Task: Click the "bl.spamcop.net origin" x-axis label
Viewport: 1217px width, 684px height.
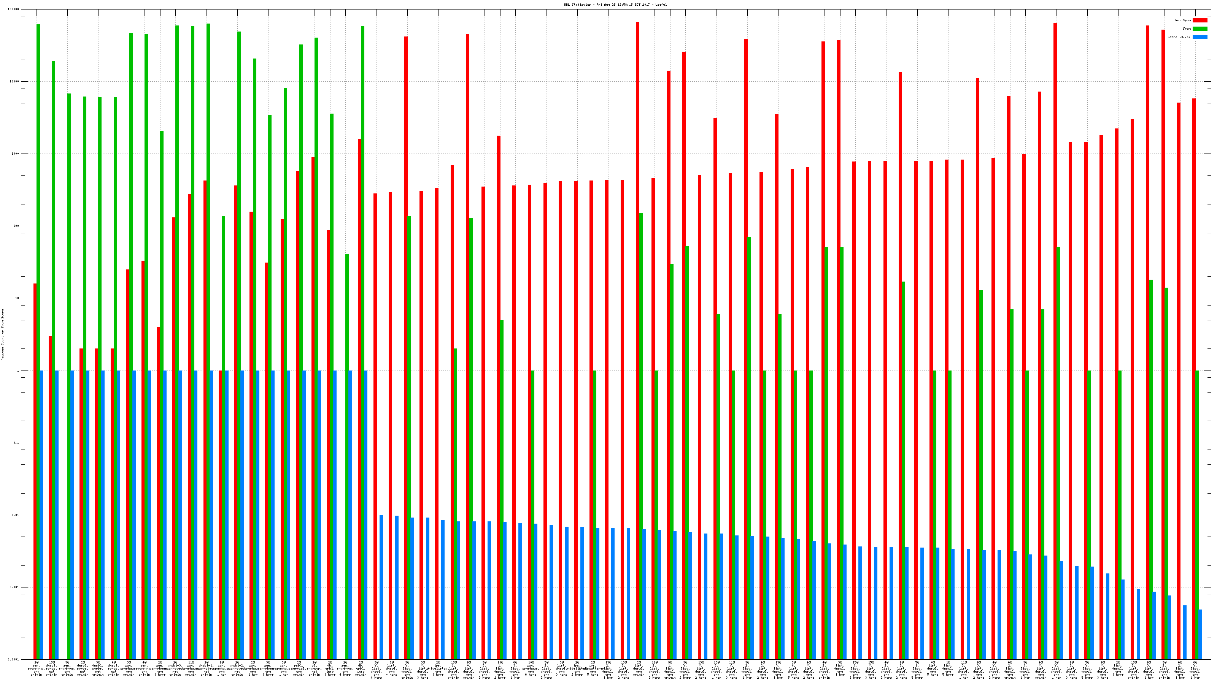Action: (x=314, y=668)
